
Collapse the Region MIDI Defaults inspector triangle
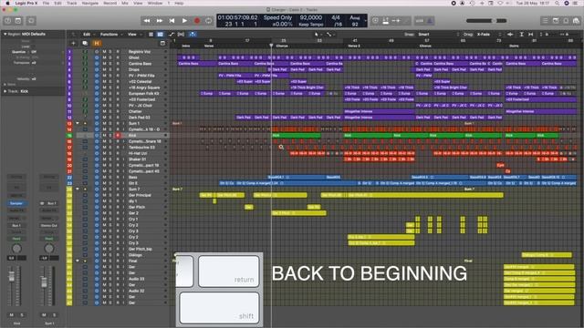click(x=5, y=34)
